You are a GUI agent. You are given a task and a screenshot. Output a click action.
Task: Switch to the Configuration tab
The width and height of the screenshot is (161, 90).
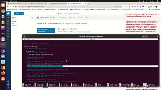pyautogui.click(x=62, y=18)
